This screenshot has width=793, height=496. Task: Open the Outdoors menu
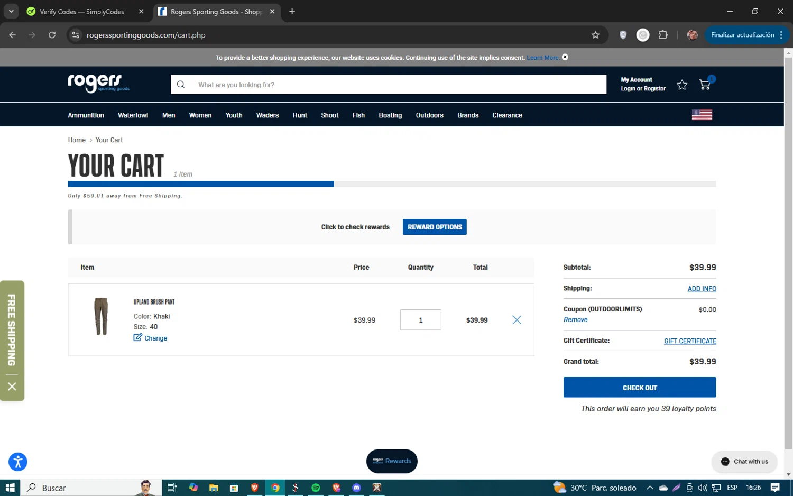(429, 115)
